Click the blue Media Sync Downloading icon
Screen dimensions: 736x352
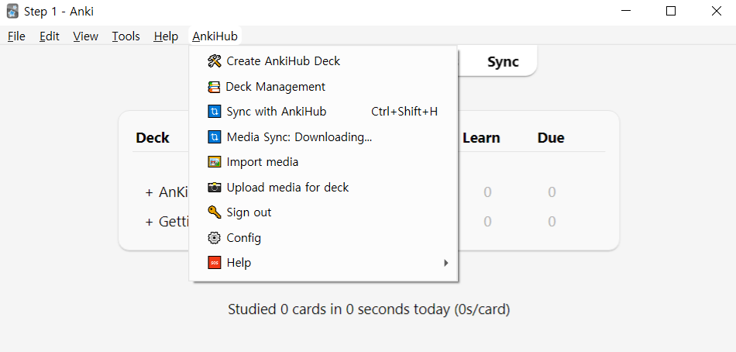214,137
